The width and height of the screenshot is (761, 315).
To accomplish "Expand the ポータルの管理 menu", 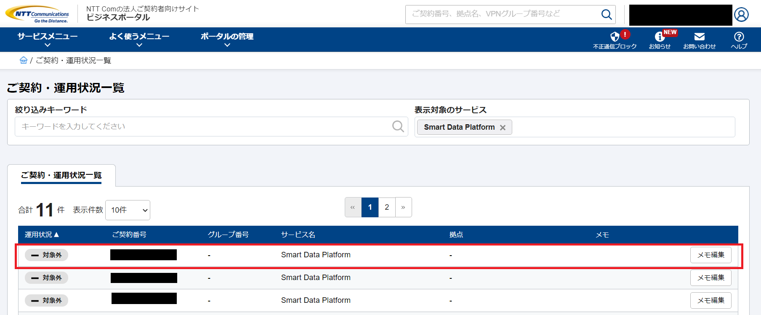I will coord(227,40).
